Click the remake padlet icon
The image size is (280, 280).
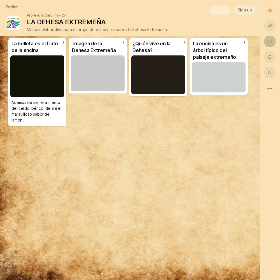(270, 41)
